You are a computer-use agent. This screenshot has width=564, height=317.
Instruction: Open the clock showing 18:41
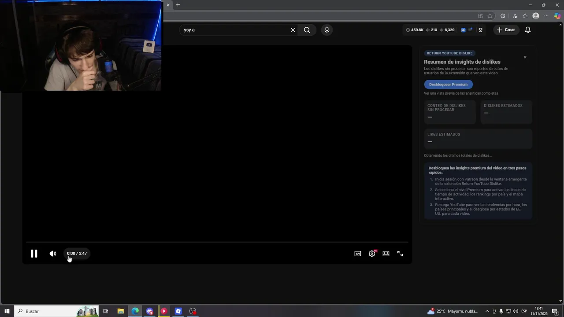click(539, 311)
